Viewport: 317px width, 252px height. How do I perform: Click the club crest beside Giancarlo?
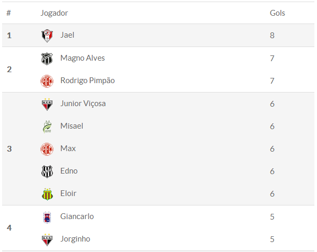[x=47, y=217]
